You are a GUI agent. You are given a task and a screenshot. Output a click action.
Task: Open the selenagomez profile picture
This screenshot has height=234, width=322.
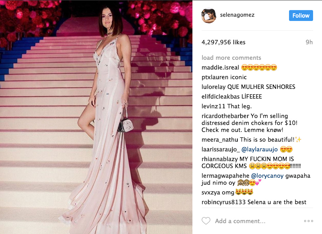coord(209,16)
